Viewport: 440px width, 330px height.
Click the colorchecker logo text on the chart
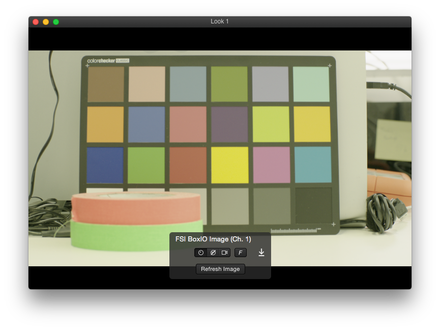(101, 61)
